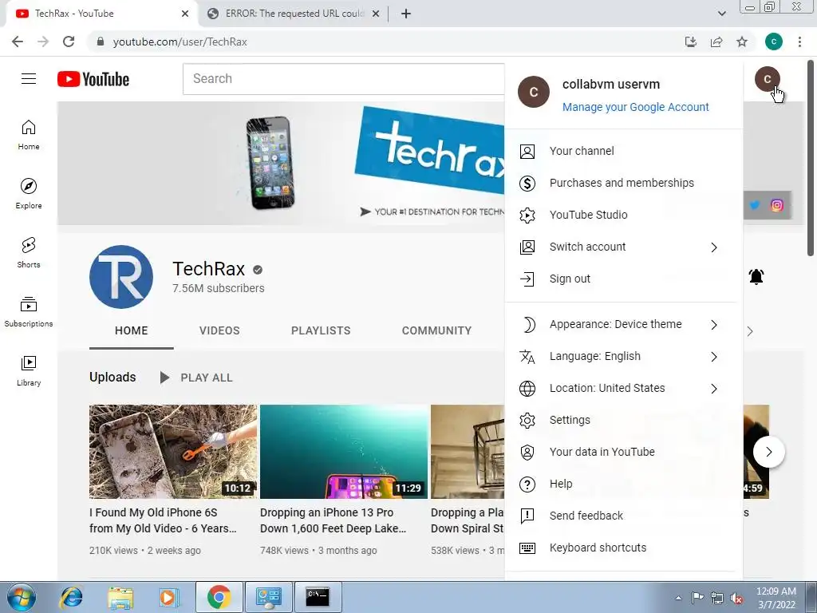Click Send feedback
817x613 pixels.
(624, 516)
